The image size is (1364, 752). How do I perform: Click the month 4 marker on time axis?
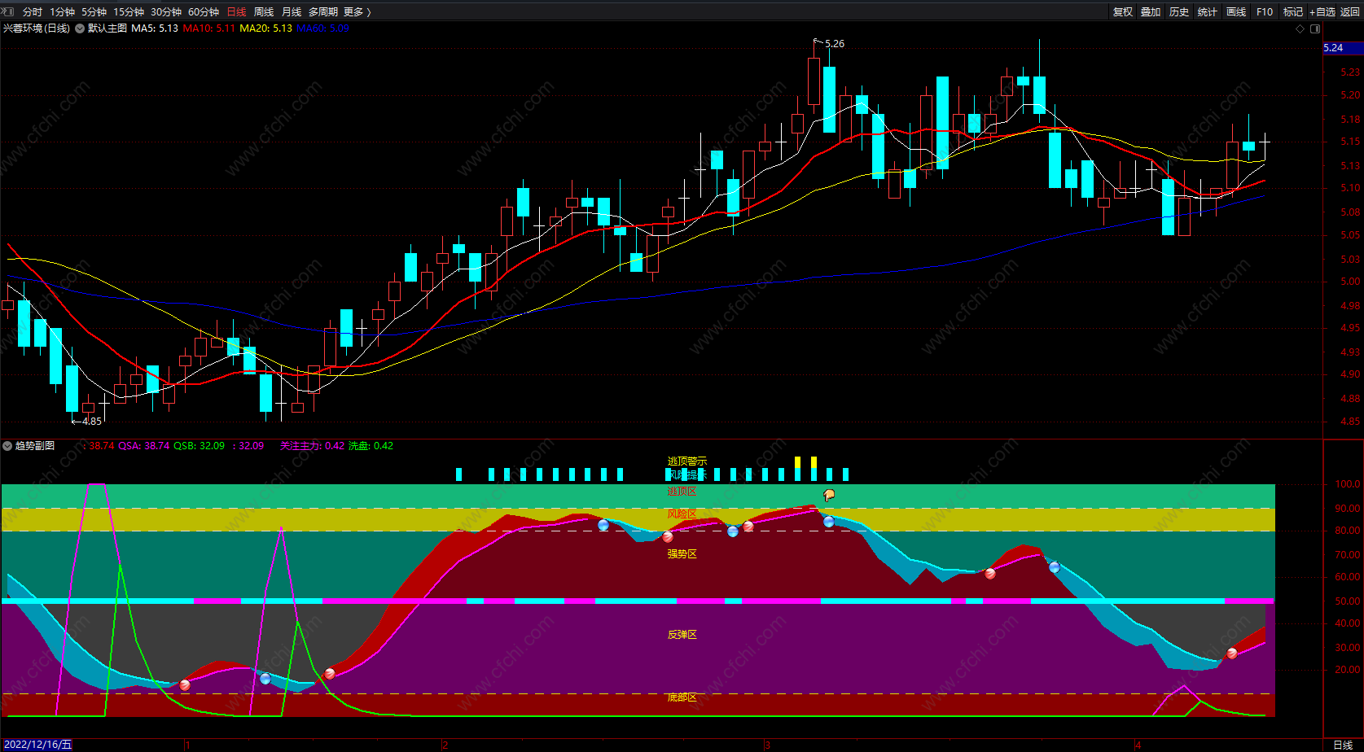pos(1138,745)
